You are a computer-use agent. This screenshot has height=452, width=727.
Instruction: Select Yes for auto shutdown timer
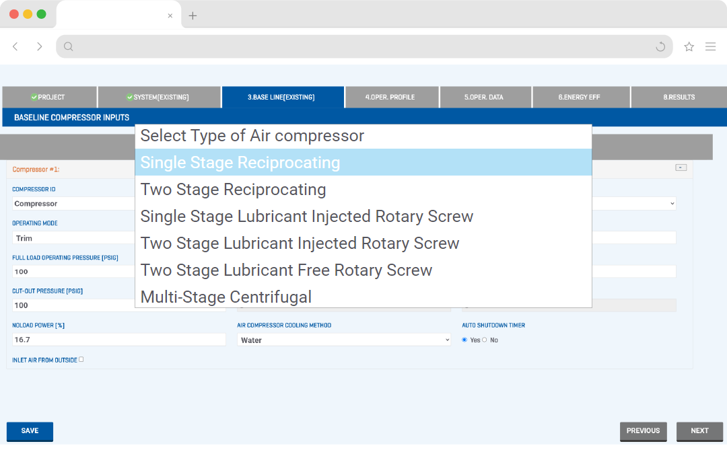pos(464,340)
